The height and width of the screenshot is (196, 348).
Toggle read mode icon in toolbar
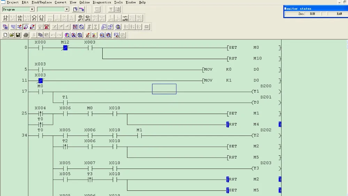(x=13, y=27)
